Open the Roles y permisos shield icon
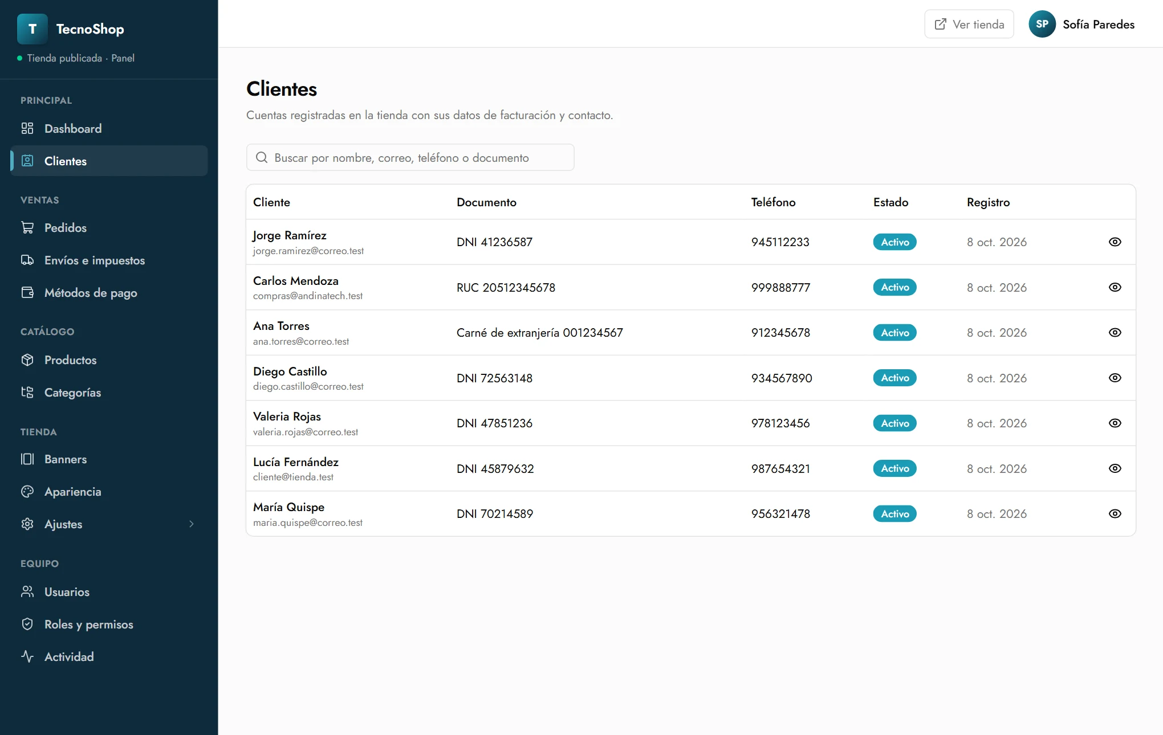 pyautogui.click(x=27, y=624)
